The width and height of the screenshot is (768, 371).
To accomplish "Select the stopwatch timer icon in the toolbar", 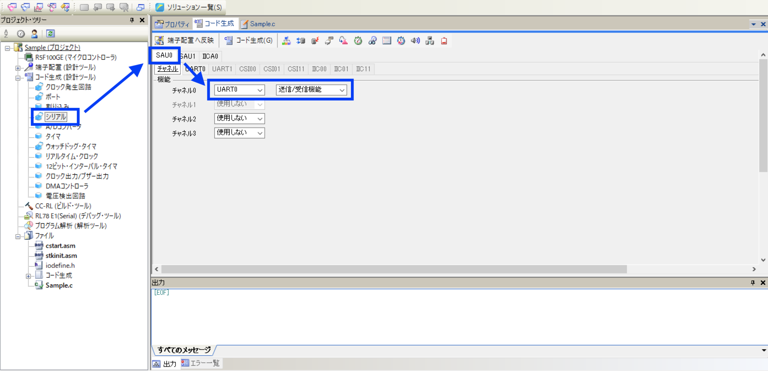I will 358,40.
